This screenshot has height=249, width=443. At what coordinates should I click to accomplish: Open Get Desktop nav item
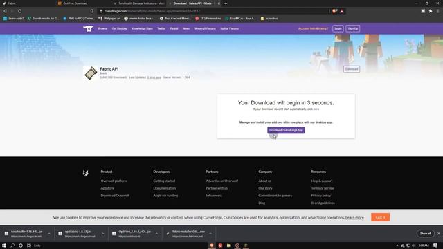tap(120, 28)
